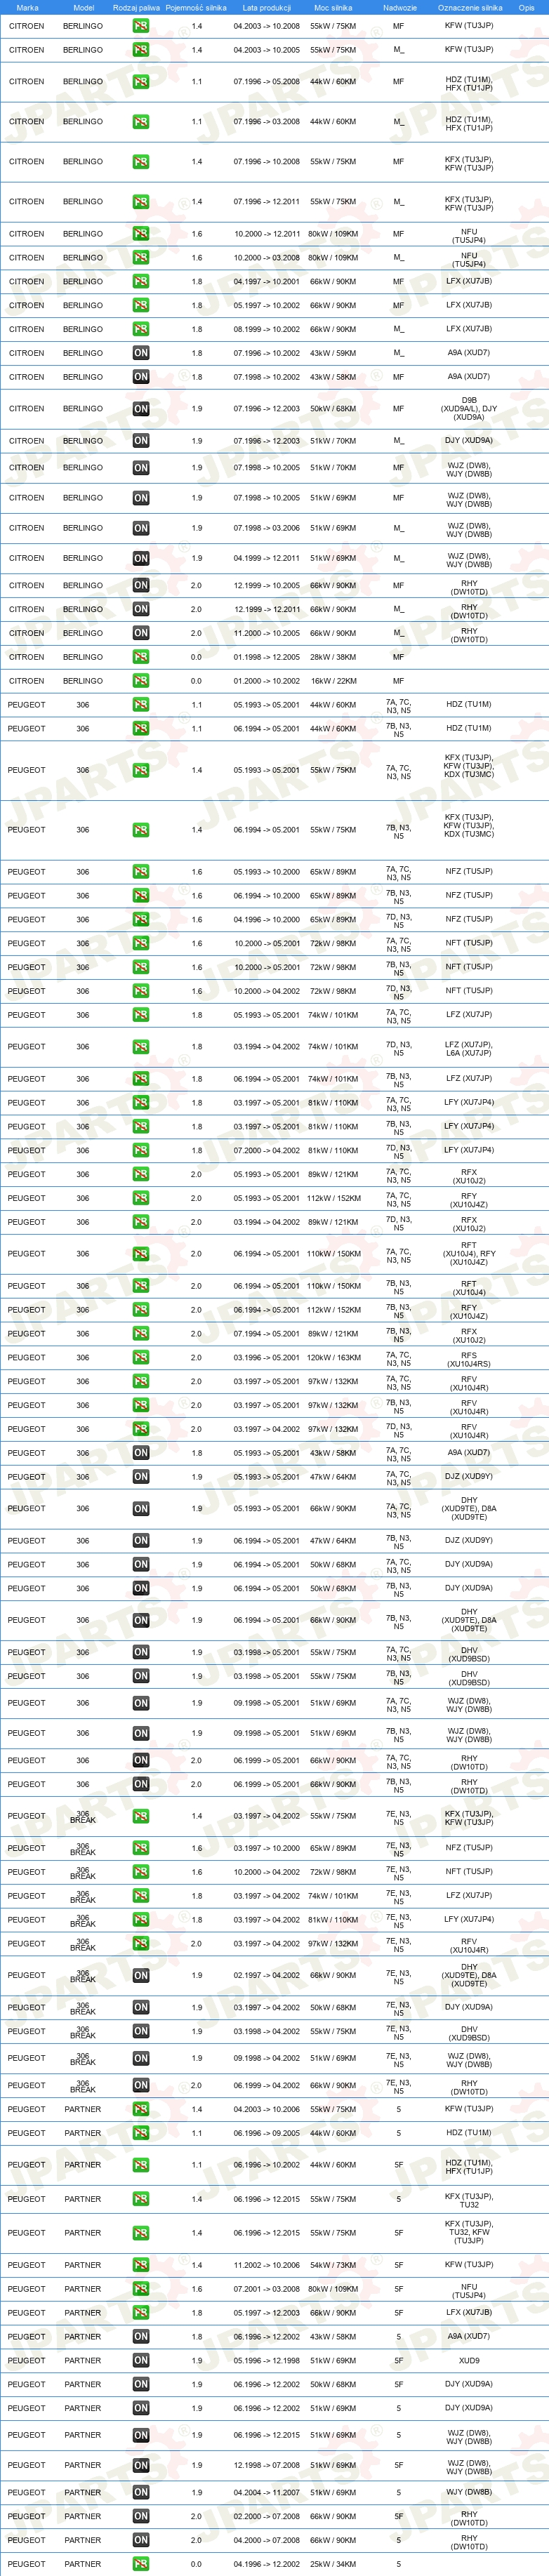Select the 03.1996 -> 05.2001 production years cell
This screenshot has width=549, height=2576.
point(266,1358)
